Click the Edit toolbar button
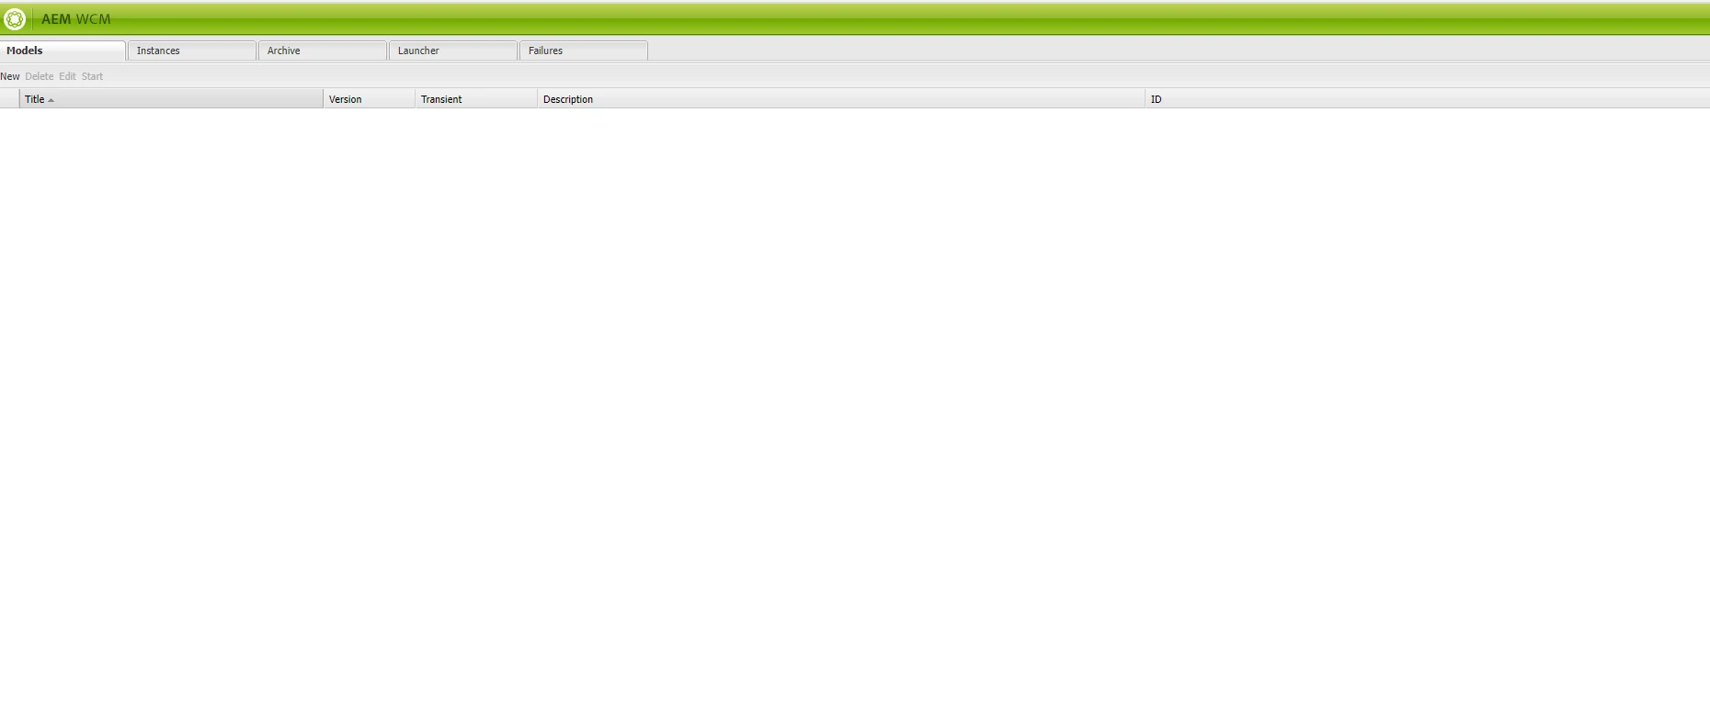Screen dimensions: 1710x721 click(68, 76)
